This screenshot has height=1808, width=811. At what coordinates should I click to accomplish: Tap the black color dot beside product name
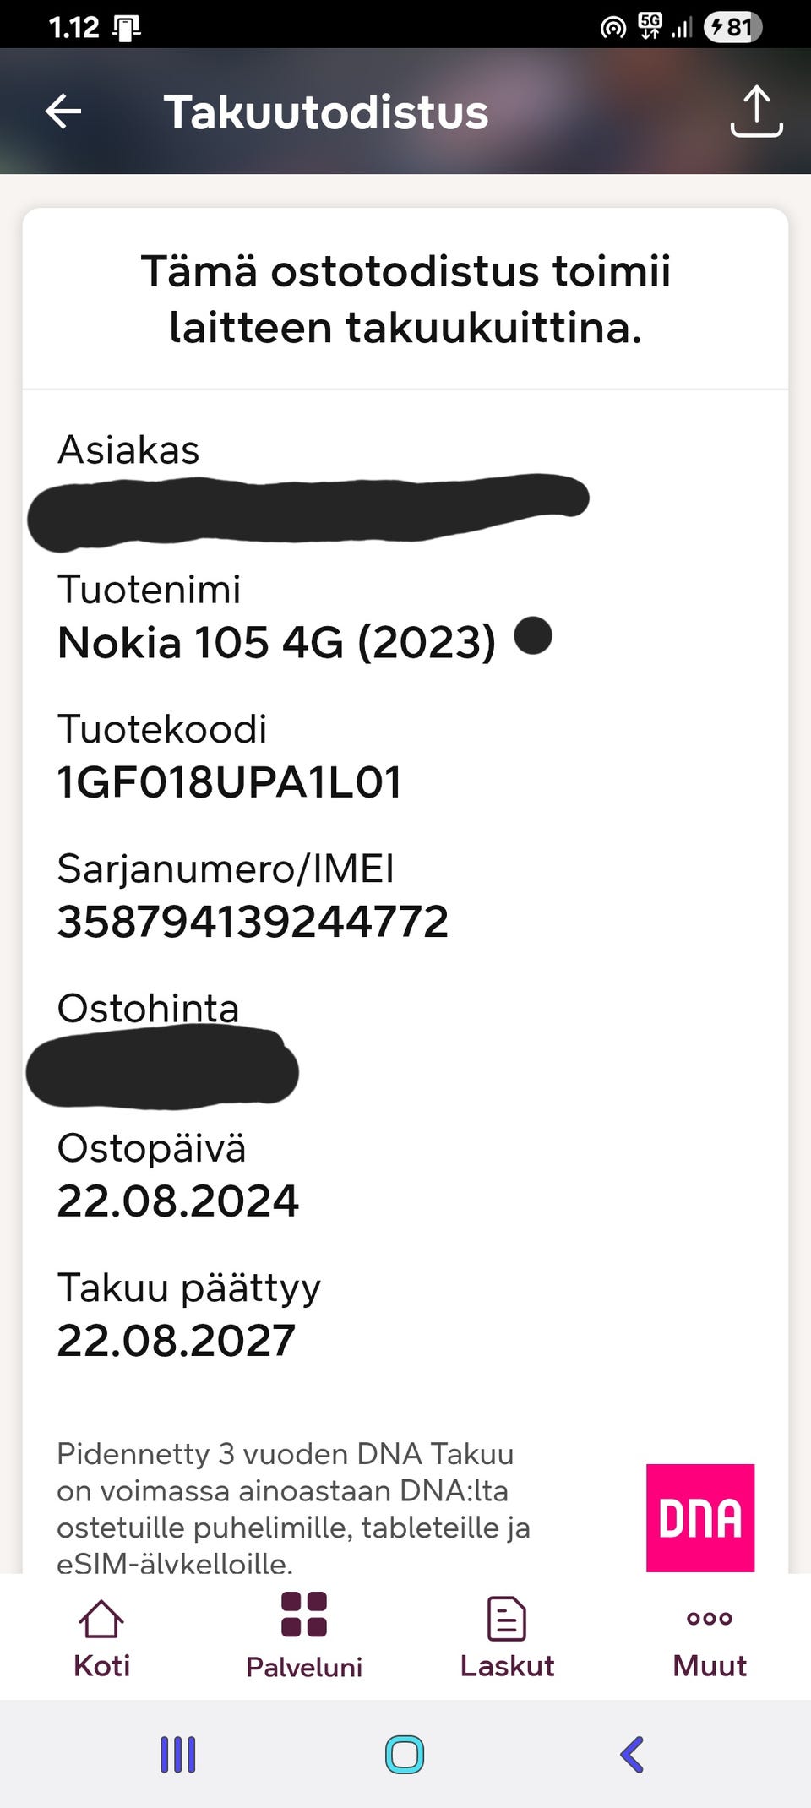(533, 635)
